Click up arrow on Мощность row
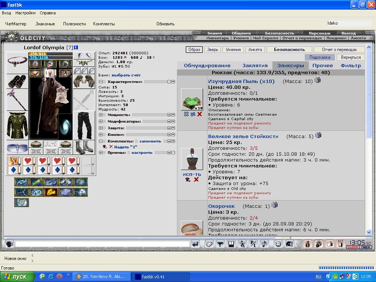Image resolution: width=376 pixels, height=282 pixels. pos(169,115)
